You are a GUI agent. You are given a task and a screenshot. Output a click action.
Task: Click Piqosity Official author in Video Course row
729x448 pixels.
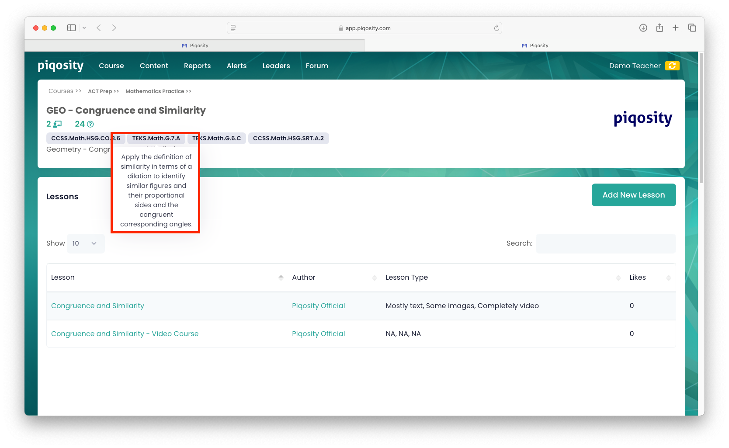319,334
